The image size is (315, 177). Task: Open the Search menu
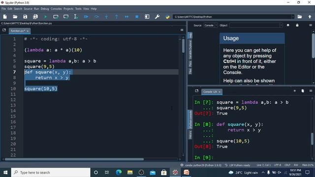coord(18,9)
